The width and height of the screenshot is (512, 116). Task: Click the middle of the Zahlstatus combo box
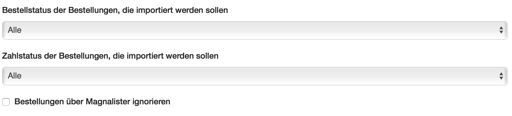[x=255, y=76]
